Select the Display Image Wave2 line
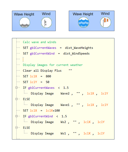Image resolution: width=128 pixels, height=152 pixels. (x=69, y=94)
